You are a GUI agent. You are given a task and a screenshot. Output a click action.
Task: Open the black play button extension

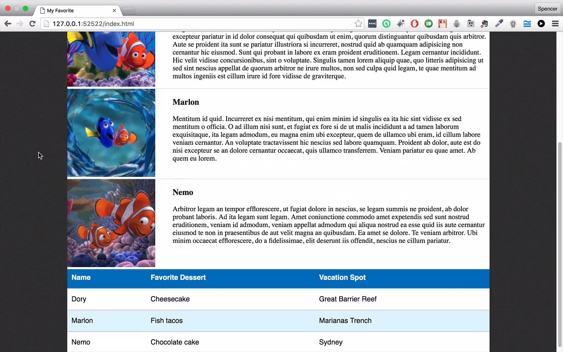click(541, 24)
